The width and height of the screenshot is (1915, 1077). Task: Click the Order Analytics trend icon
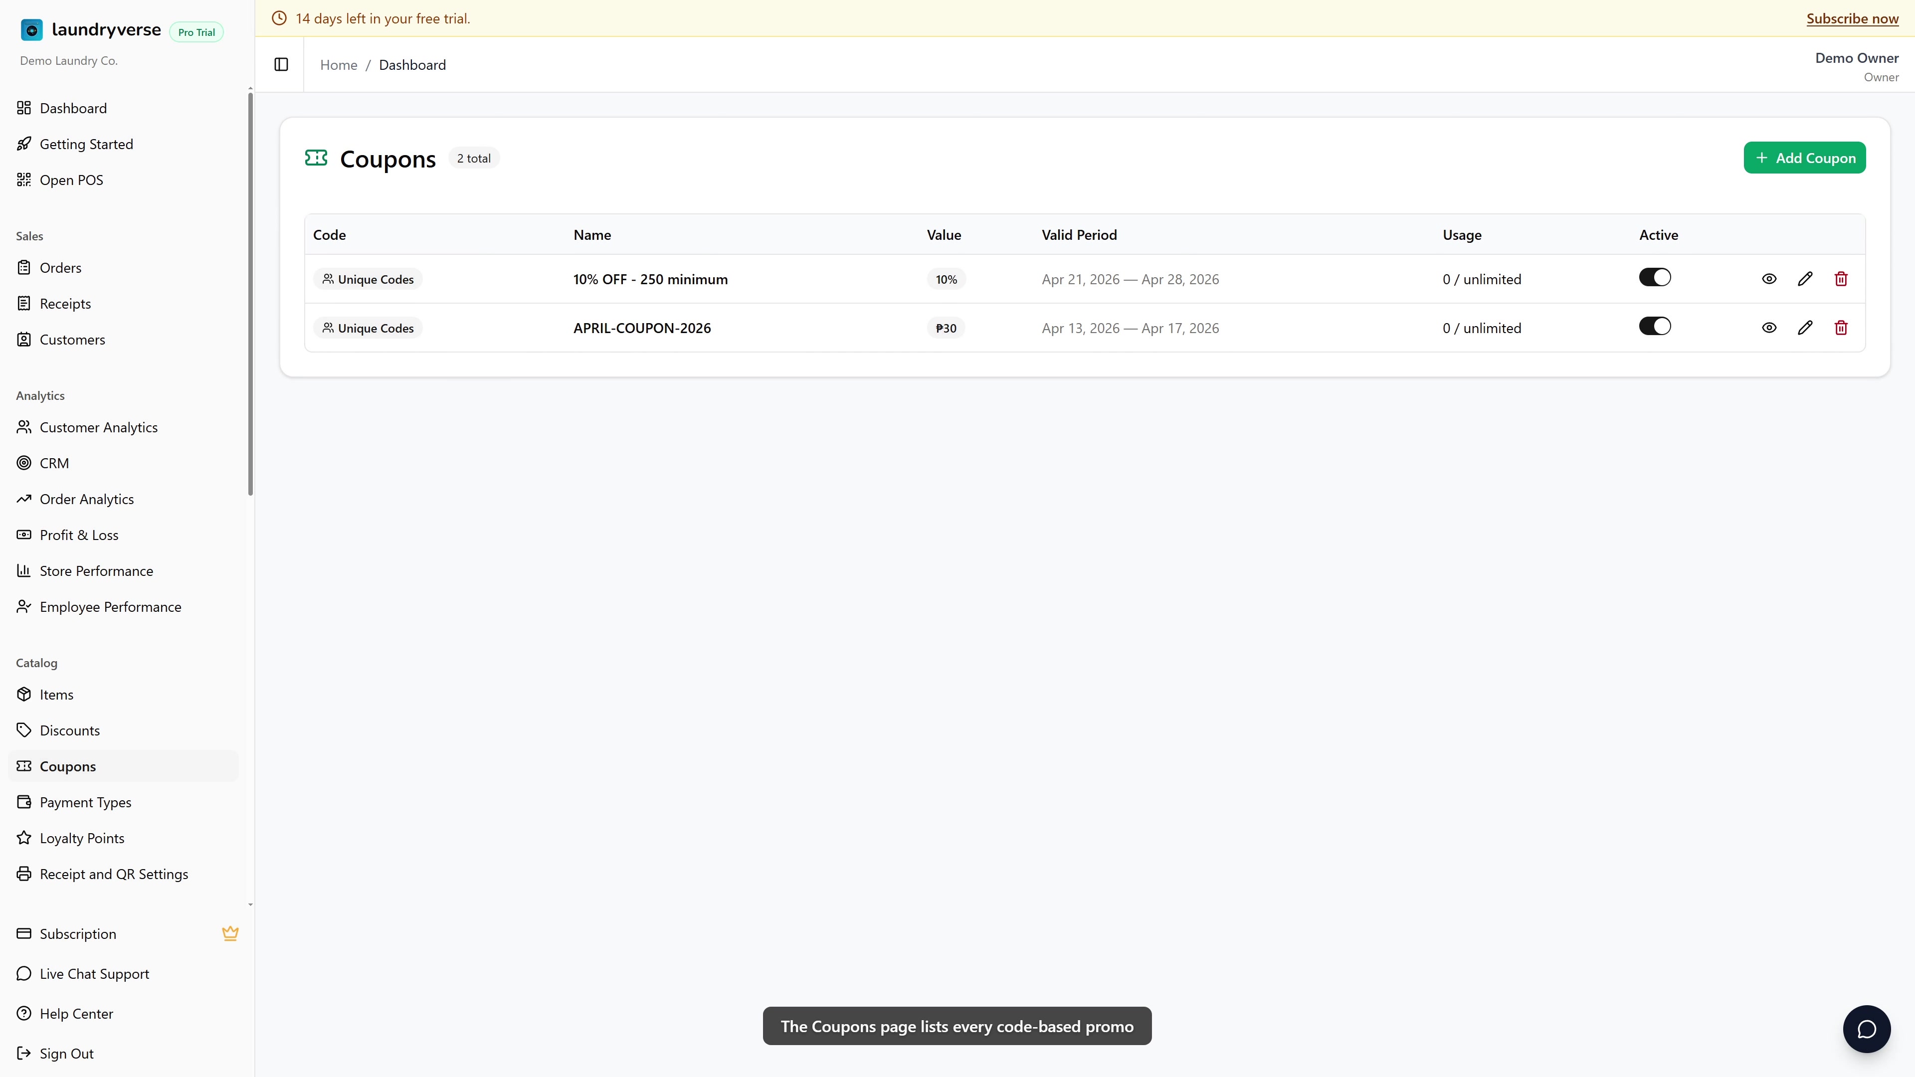24,499
